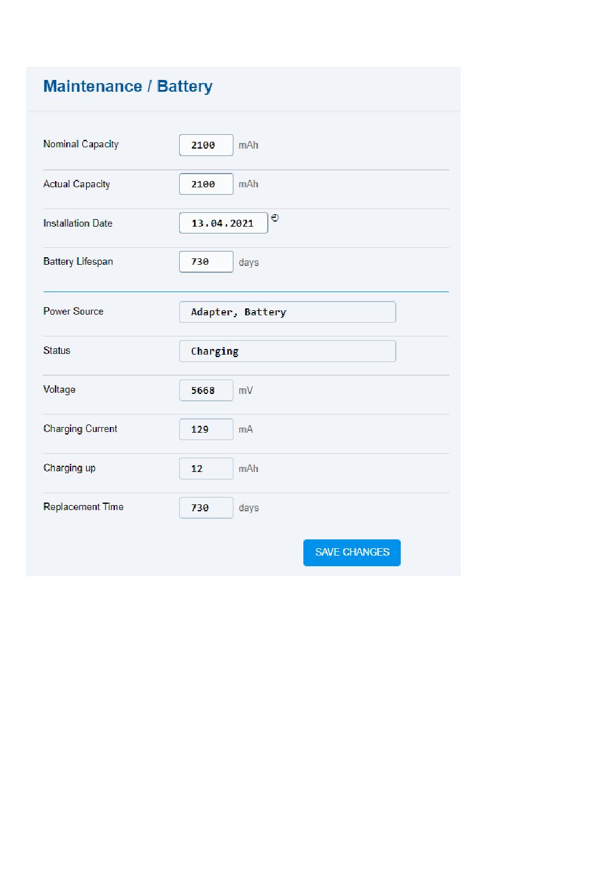The image size is (593, 879).
Task: Click the Nominal Capacity label
Action: 81,144
